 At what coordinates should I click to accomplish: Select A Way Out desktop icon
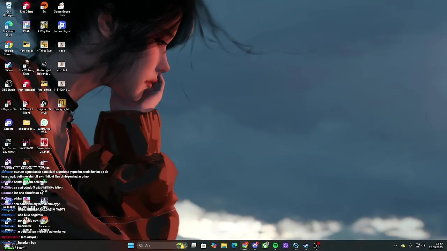tap(44, 27)
